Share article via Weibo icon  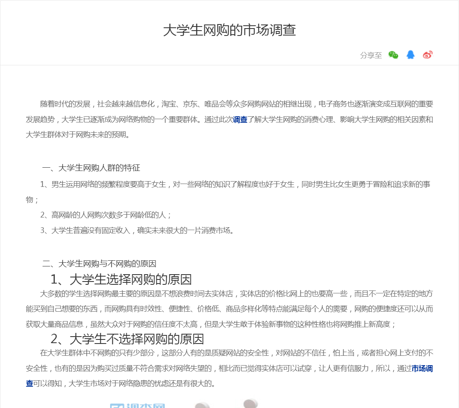pos(428,55)
